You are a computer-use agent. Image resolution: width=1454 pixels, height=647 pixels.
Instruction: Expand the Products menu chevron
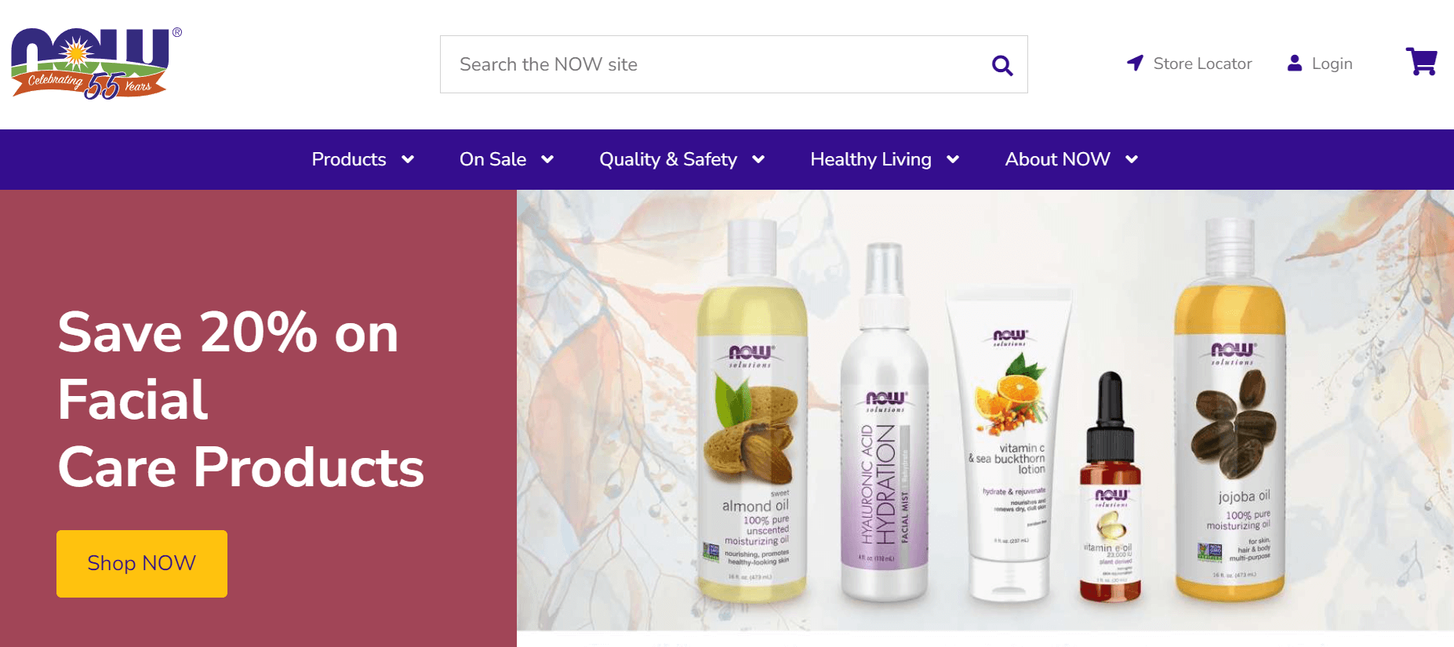point(408,160)
